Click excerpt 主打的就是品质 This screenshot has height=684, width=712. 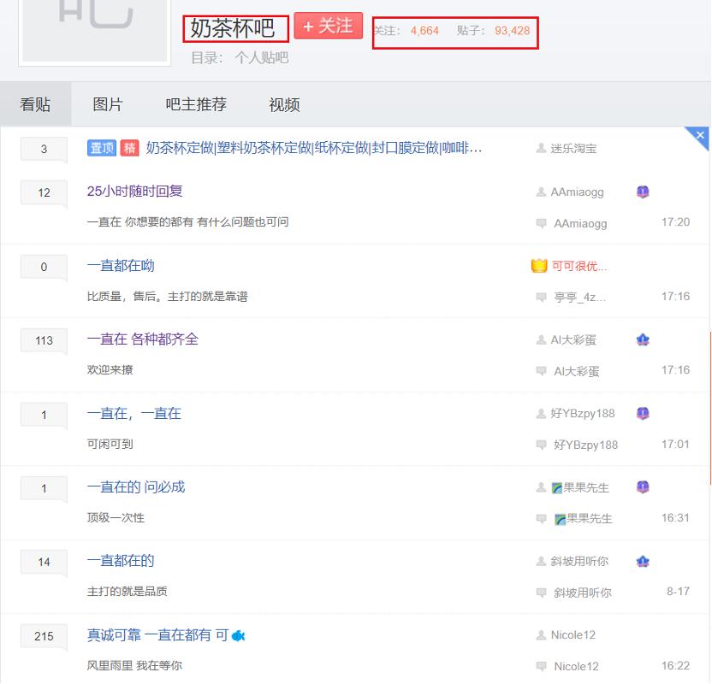[x=128, y=591]
